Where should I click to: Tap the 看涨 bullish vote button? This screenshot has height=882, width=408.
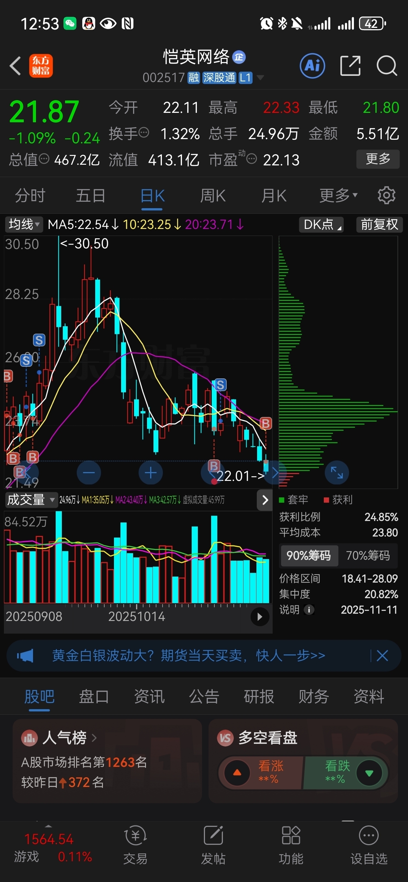tap(261, 773)
